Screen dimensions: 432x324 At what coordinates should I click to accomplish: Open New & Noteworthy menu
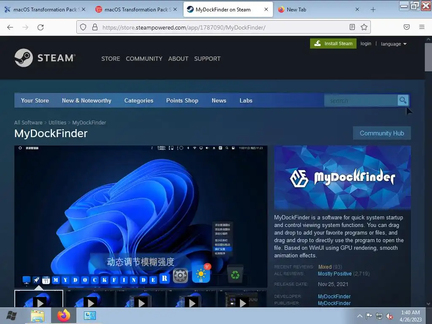[x=86, y=100]
